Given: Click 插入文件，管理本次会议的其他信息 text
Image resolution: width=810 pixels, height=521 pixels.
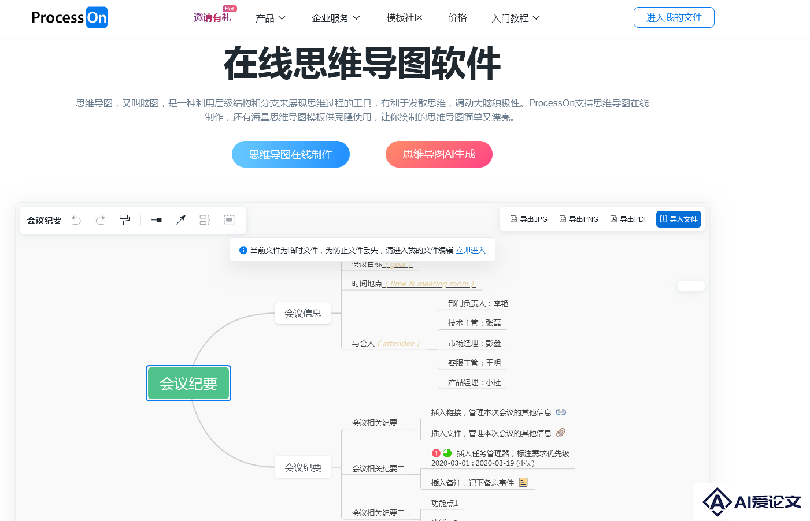Looking at the screenshot, I should coord(491,433).
